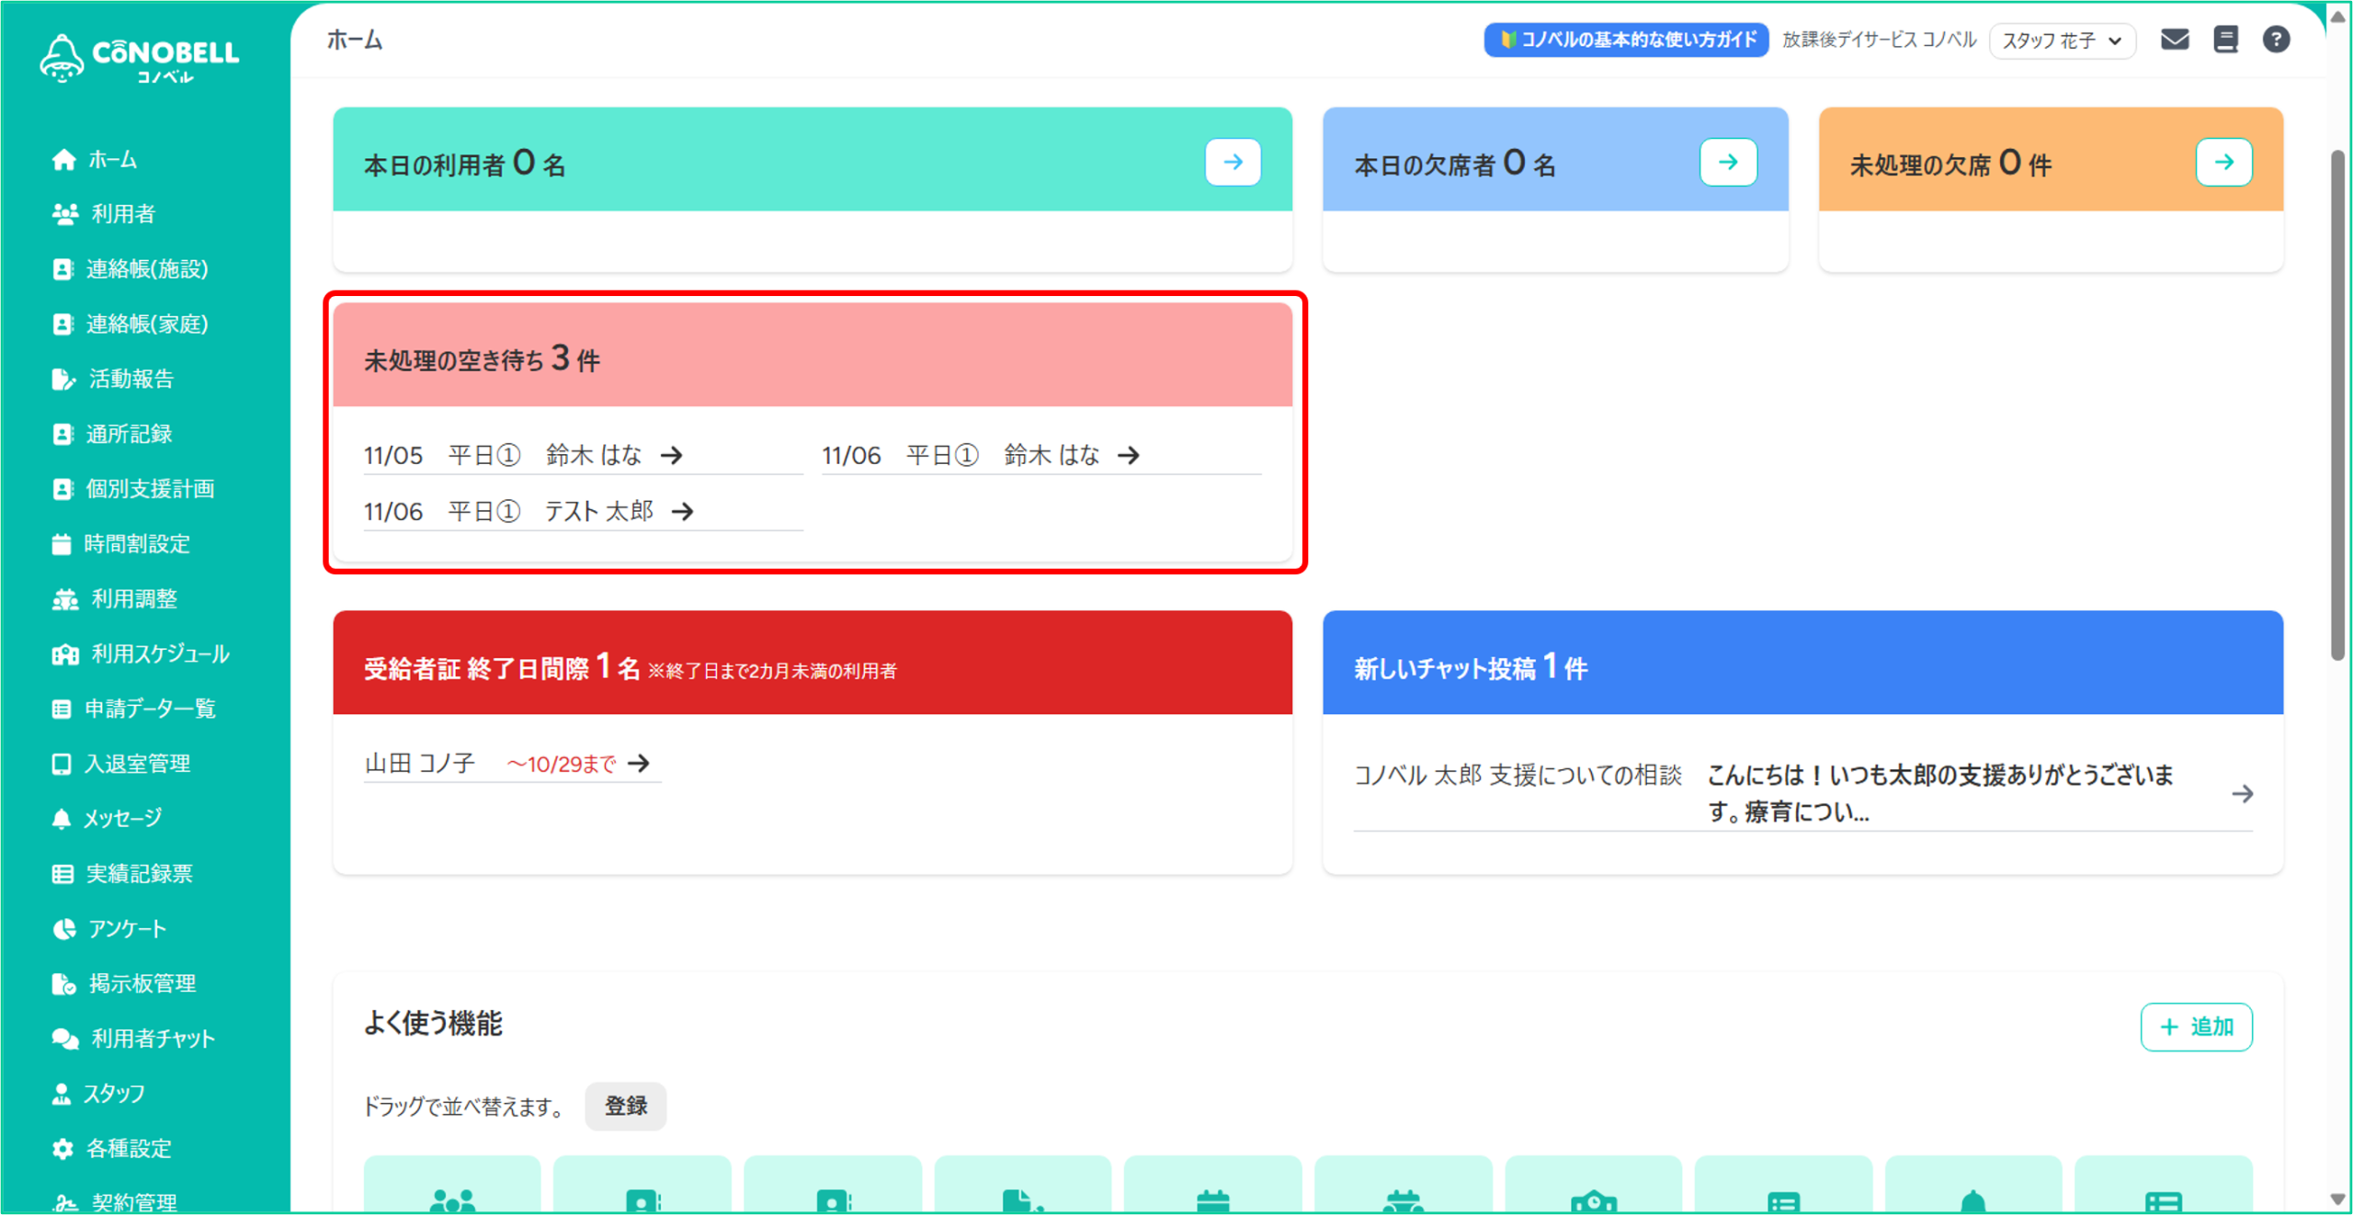Click the vertical page scrollbar
Image resolution: width=2353 pixels, height=1215 pixels.
tap(2337, 404)
